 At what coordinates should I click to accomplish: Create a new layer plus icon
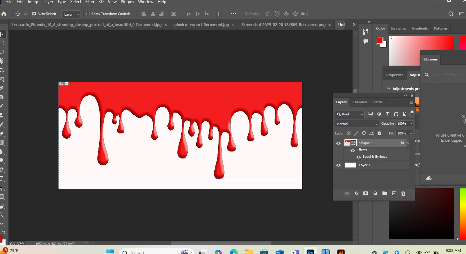pos(394,194)
